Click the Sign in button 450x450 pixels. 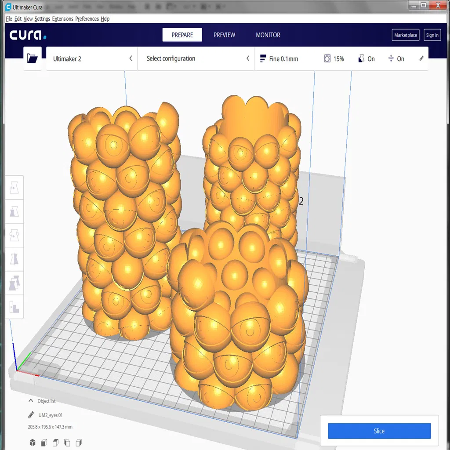pyautogui.click(x=432, y=35)
